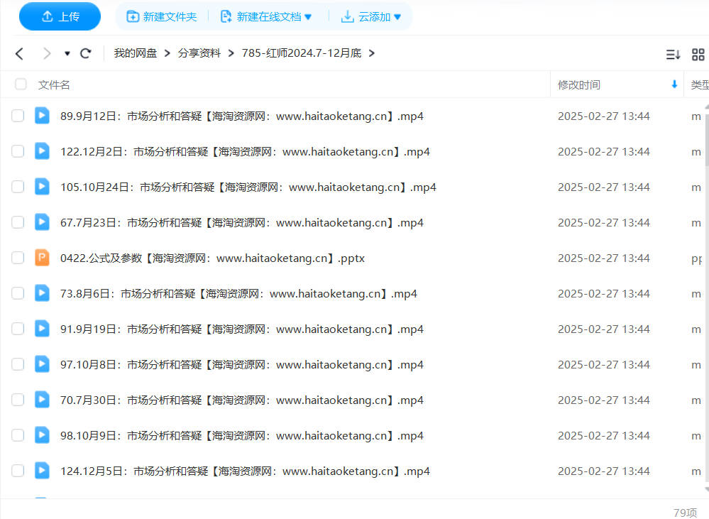Image resolution: width=709 pixels, height=519 pixels.
Task: Open the 云添加 dropdown menu
Action: coord(370,17)
